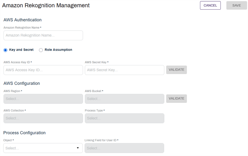Open the AWS Bucket dropdown
248x156 pixels.
click(x=124, y=99)
